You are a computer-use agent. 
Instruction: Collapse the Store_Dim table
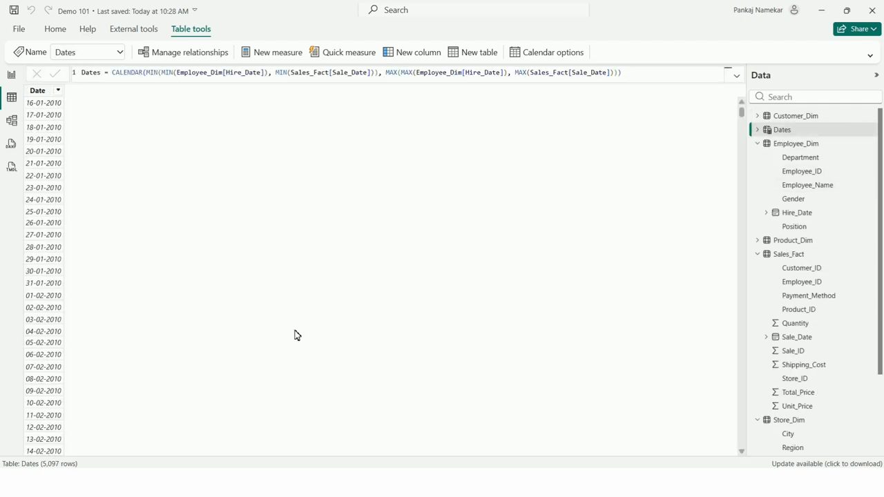click(758, 420)
